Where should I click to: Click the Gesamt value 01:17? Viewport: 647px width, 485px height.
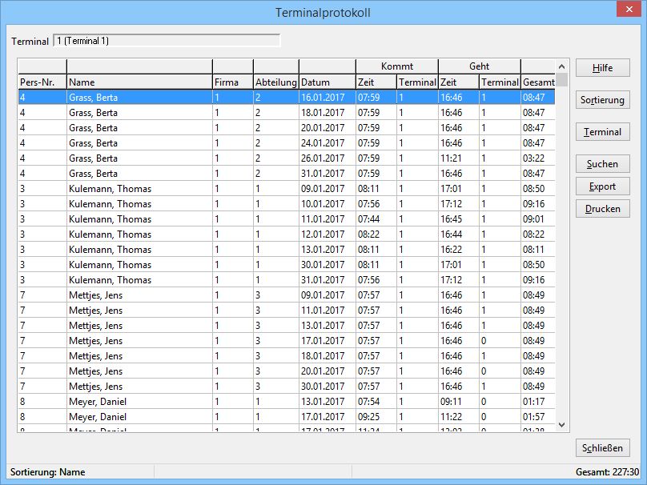(538, 402)
